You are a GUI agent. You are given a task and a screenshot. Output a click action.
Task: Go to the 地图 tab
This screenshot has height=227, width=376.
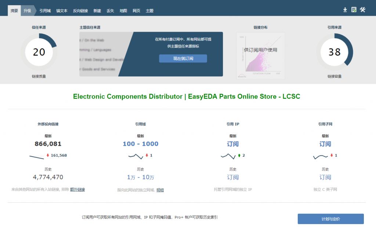tap(123, 11)
